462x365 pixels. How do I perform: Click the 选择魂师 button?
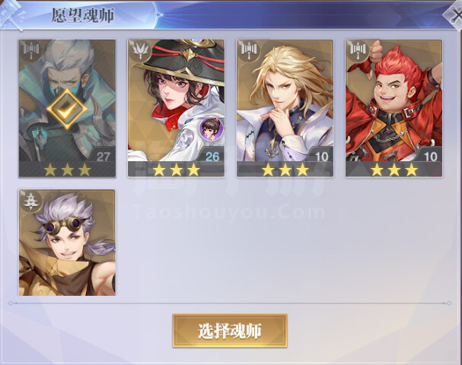(230, 331)
